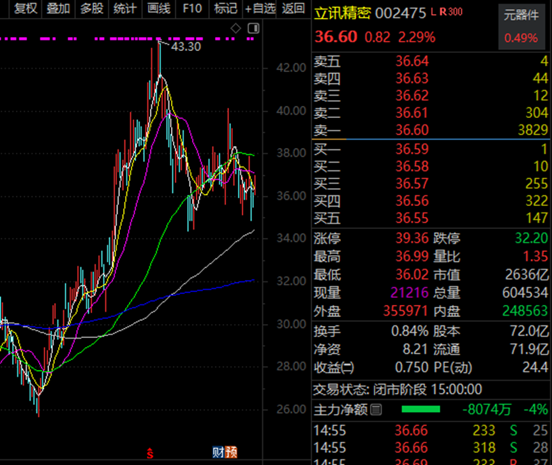Viewport: 552px width, 465px height.
Task: Click the L tag beside stock code
Action: [433, 12]
